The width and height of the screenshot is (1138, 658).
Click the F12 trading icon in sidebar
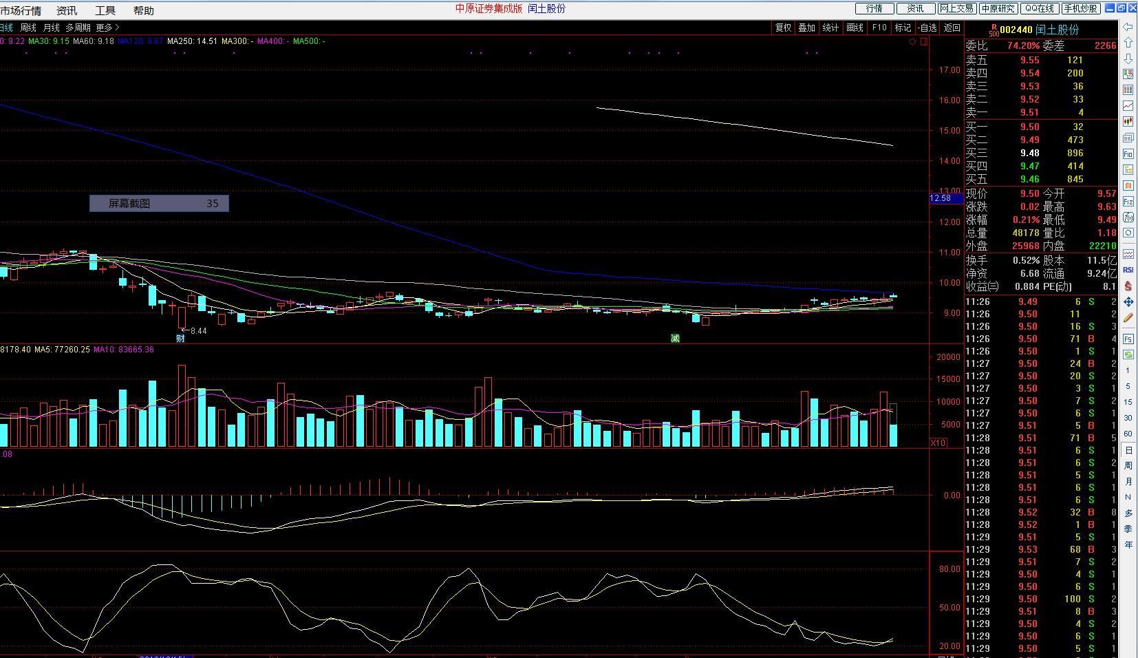[1128, 202]
